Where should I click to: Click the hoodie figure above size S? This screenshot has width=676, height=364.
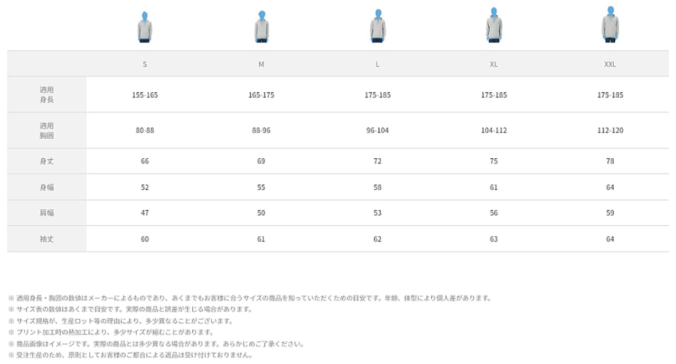[145, 27]
